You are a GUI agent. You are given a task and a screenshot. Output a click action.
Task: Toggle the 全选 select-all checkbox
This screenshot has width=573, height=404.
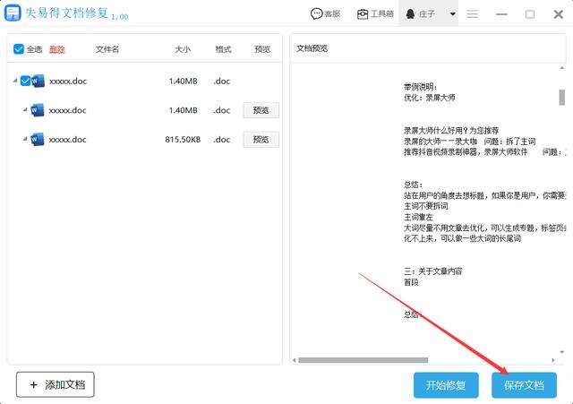click(19, 49)
